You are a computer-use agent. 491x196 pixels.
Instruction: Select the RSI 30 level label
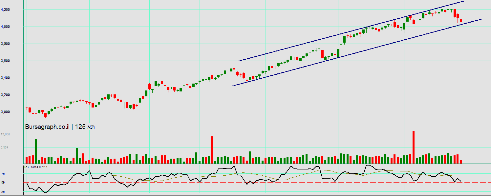pos(3,191)
